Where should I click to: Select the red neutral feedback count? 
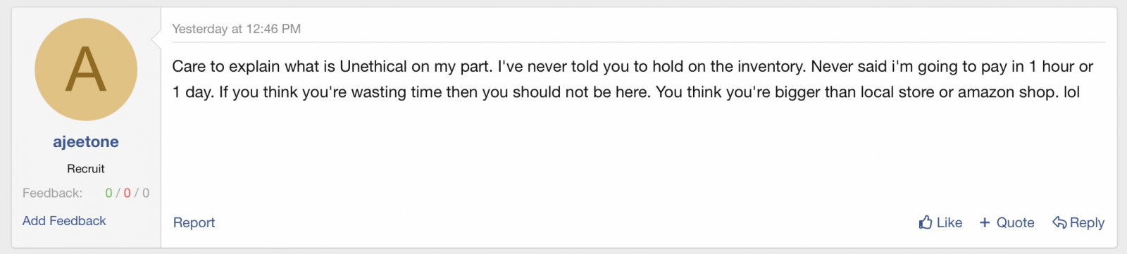[127, 193]
